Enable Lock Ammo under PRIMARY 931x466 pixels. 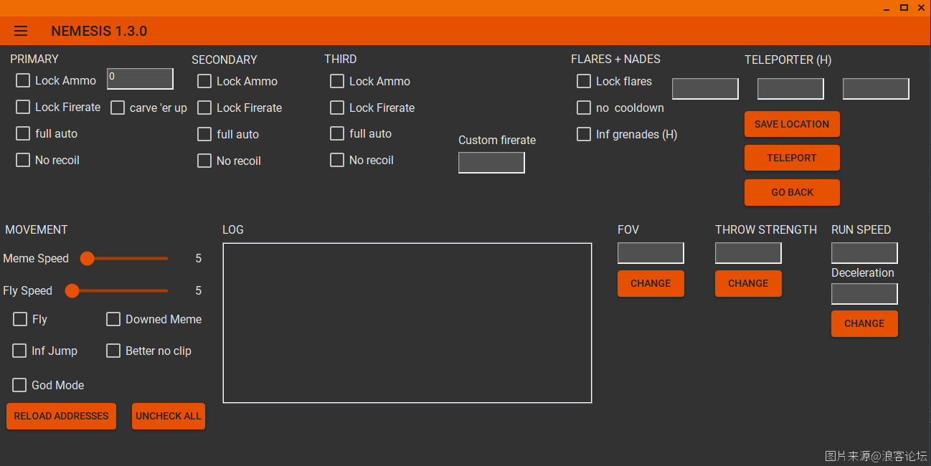23,80
